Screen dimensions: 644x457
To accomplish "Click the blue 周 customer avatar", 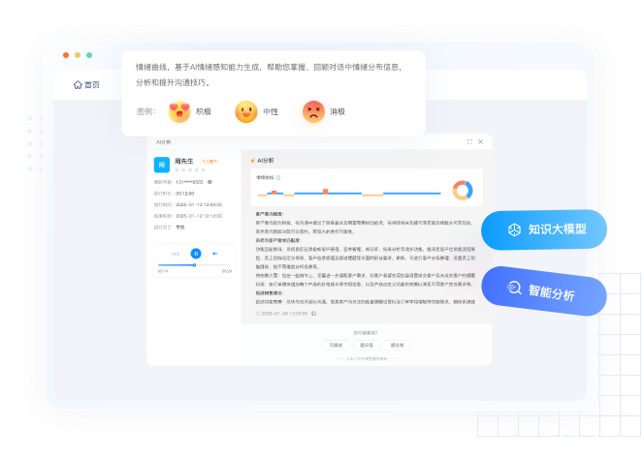I will (x=162, y=165).
